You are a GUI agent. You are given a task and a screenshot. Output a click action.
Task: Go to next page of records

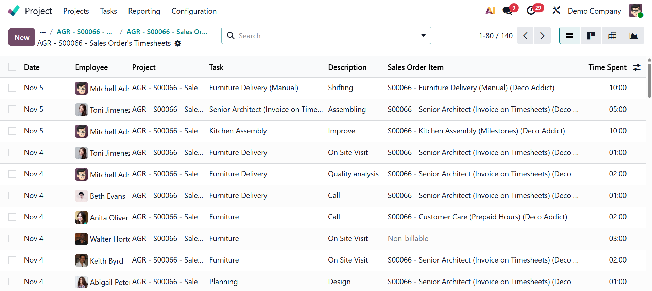pyautogui.click(x=542, y=36)
